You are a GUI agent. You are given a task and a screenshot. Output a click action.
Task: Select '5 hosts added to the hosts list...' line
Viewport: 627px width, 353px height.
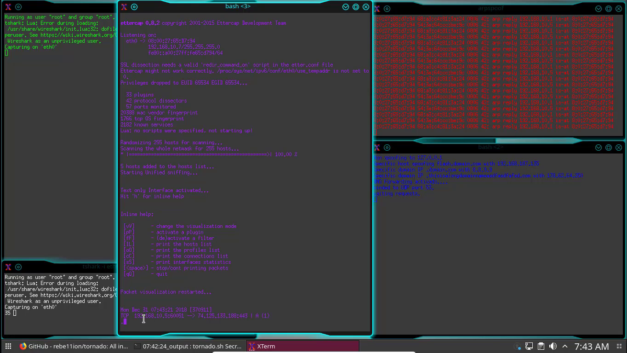coord(167,166)
